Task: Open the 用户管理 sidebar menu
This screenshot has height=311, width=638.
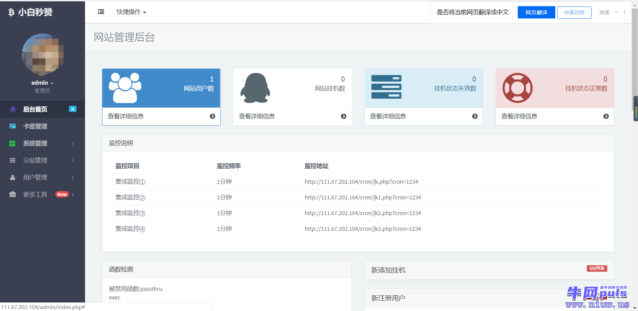Action: click(x=42, y=177)
